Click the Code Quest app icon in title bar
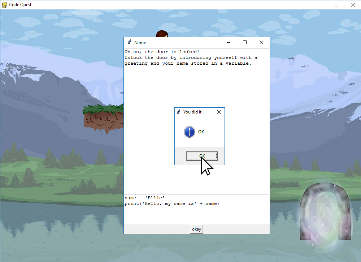Screen dimensions: 361x262 click(4, 5)
